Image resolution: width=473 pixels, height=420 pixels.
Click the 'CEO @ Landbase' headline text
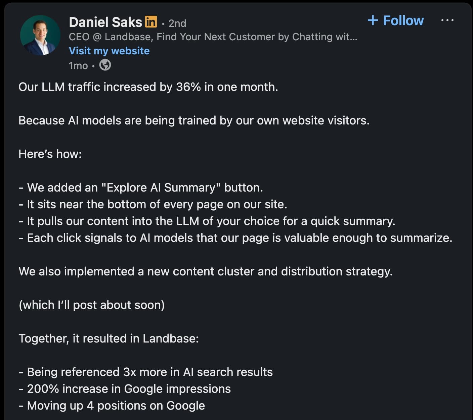click(x=134, y=37)
